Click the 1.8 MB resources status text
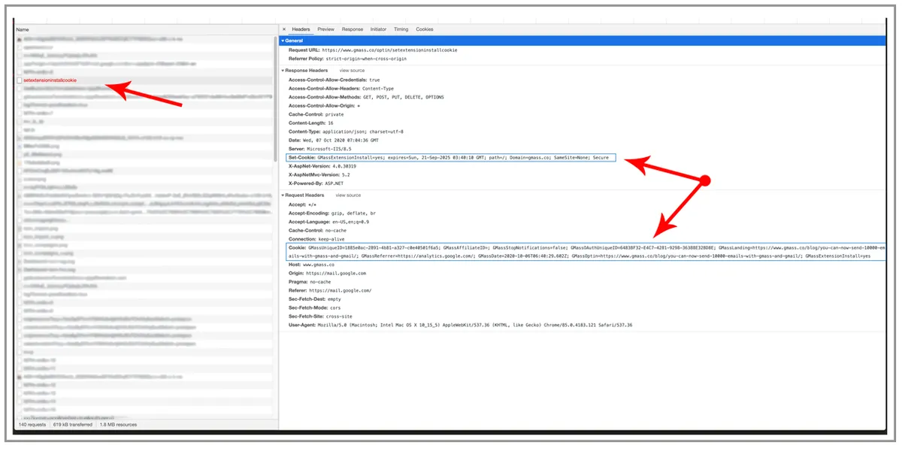 (118, 425)
